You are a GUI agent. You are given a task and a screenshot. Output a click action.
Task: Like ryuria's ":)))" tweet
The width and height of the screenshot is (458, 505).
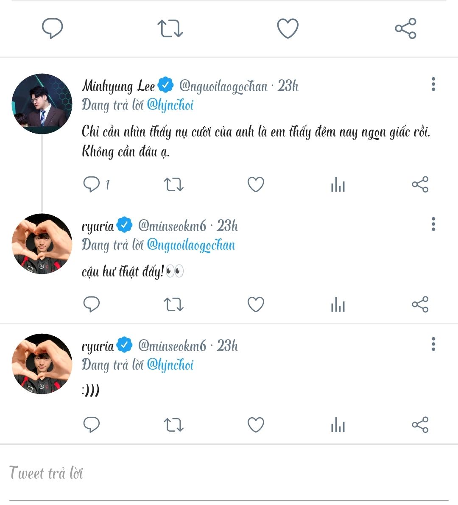[256, 424]
